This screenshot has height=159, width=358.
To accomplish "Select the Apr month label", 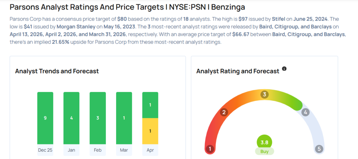I will pyautogui.click(x=150, y=150).
